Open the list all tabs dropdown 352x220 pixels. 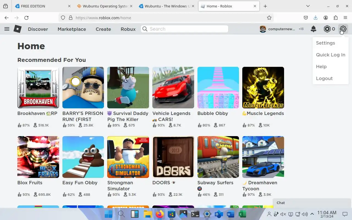tap(308, 6)
